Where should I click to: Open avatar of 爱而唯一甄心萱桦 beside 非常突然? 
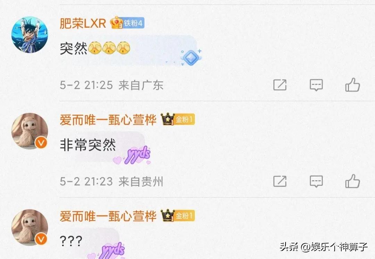[30, 131]
